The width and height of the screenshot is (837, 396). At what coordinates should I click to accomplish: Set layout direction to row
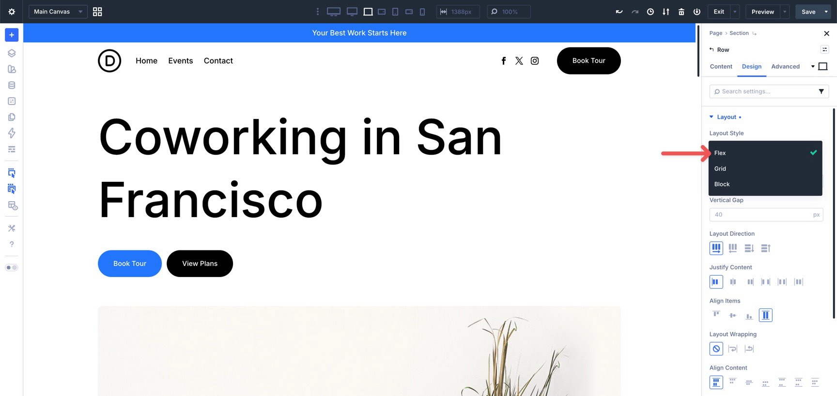(x=716, y=248)
